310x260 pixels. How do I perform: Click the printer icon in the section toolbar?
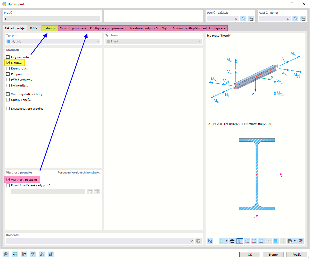(290, 241)
